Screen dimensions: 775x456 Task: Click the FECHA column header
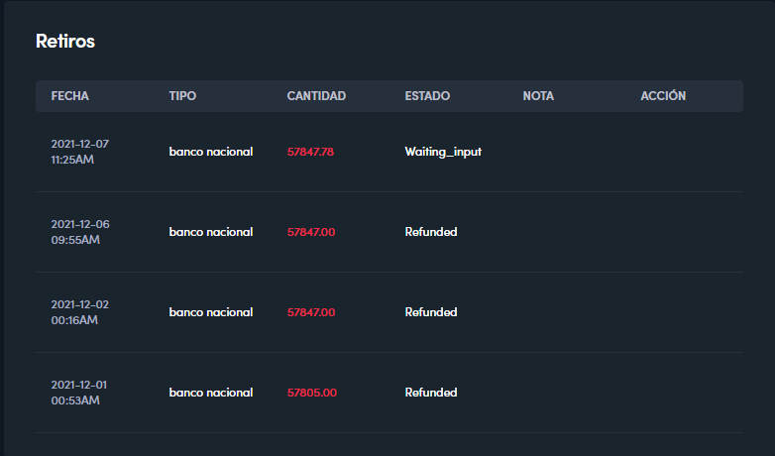tap(69, 96)
